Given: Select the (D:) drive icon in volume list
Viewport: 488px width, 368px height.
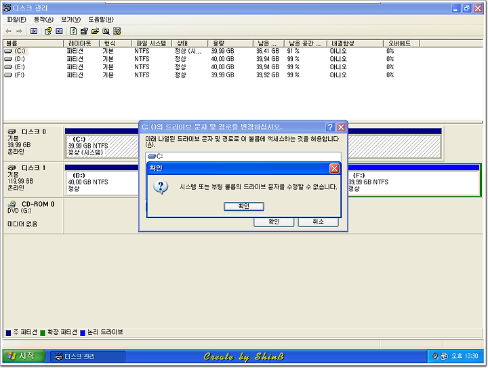Looking at the screenshot, I should [x=8, y=59].
